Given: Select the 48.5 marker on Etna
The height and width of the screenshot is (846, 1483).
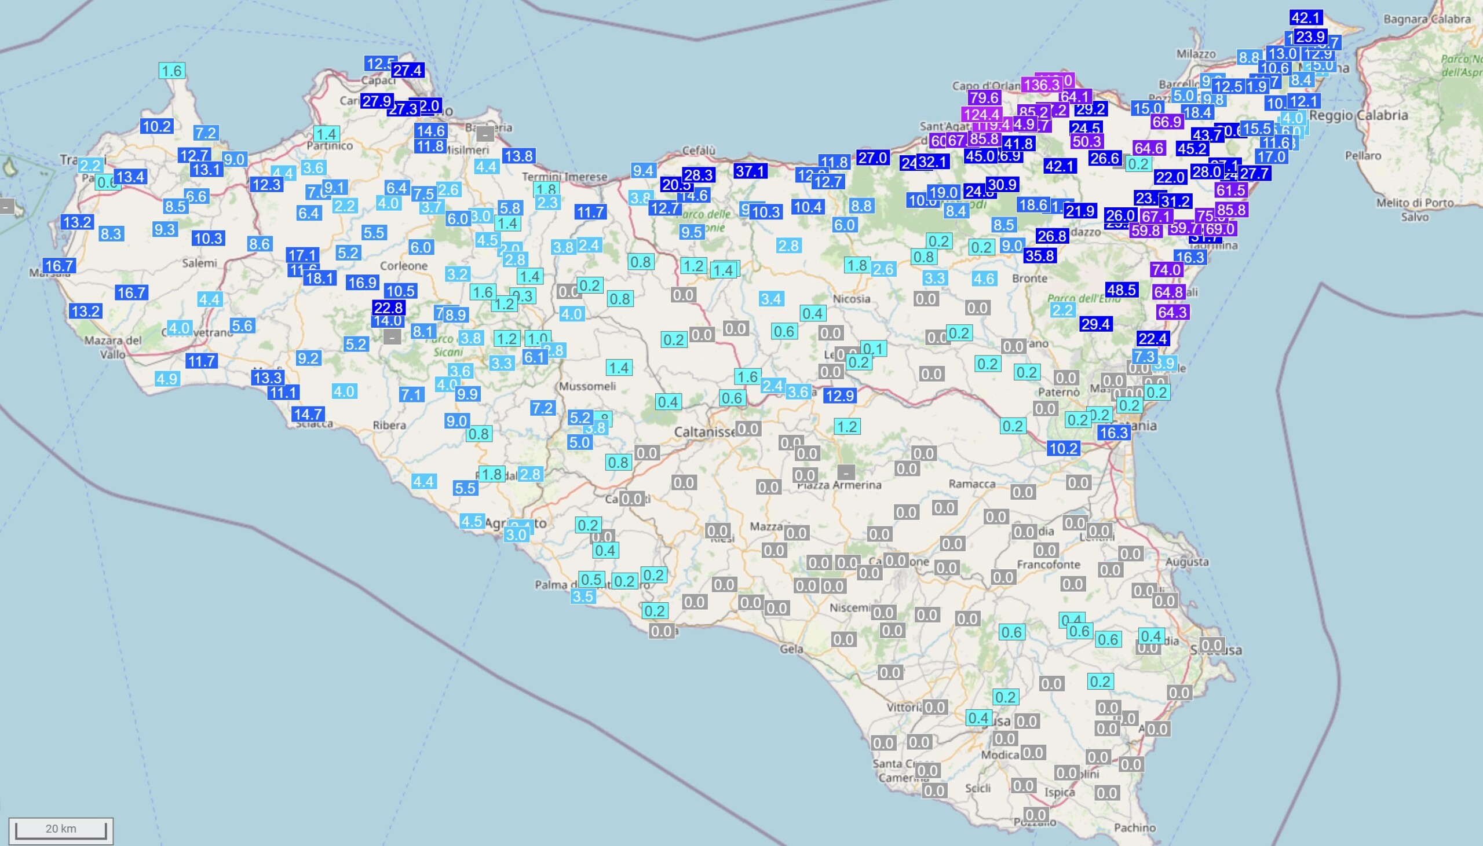Looking at the screenshot, I should (1121, 290).
